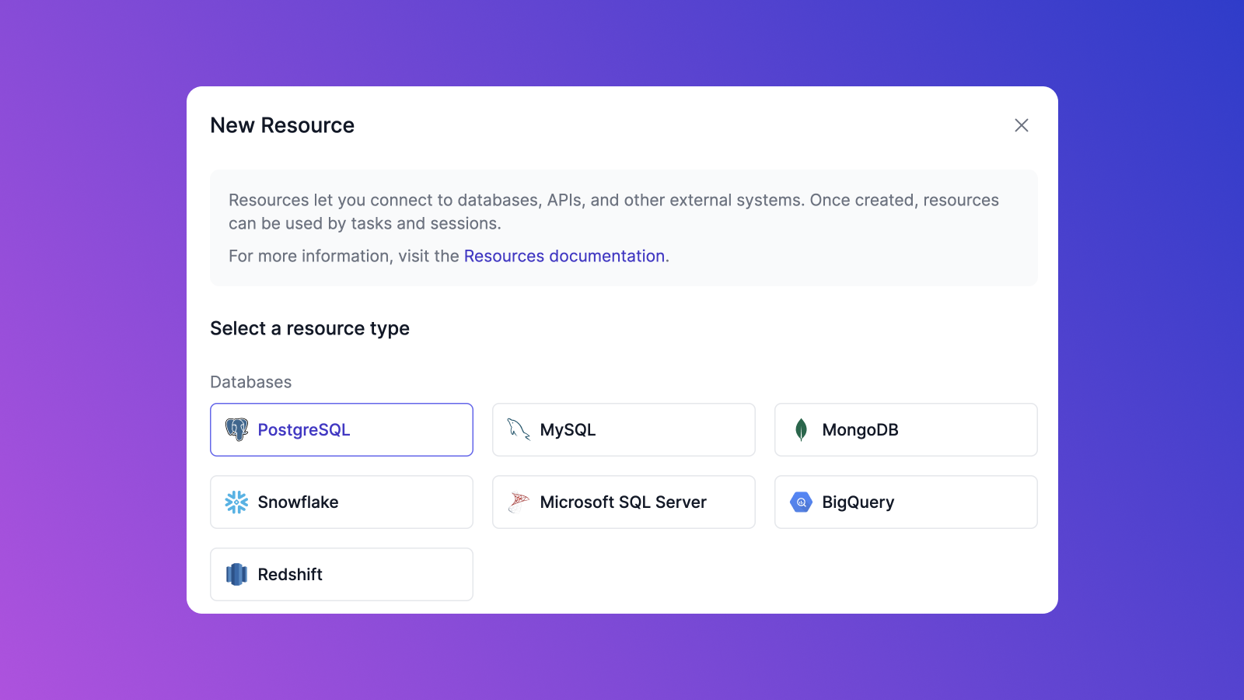Pick the BigQuery label text
Image resolution: width=1244 pixels, height=700 pixels.
(x=858, y=502)
